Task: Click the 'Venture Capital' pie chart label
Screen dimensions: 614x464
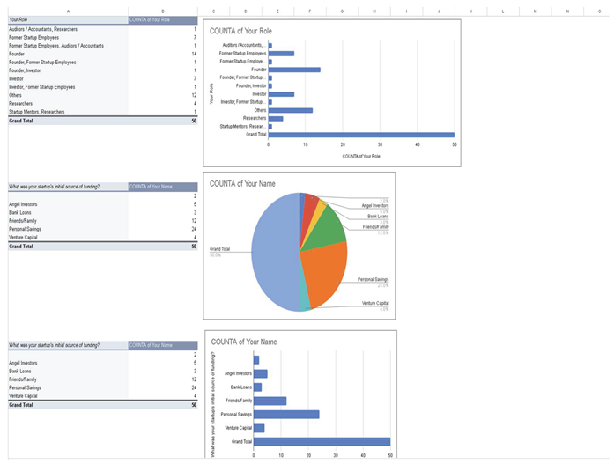Action: 374,303
